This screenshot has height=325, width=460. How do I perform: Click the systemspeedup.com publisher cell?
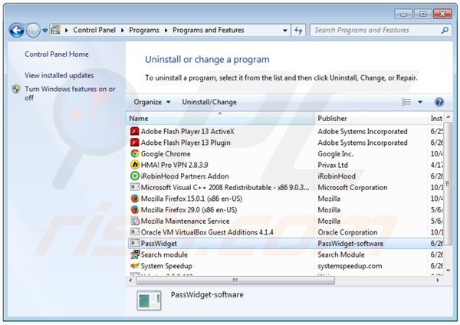click(x=350, y=266)
